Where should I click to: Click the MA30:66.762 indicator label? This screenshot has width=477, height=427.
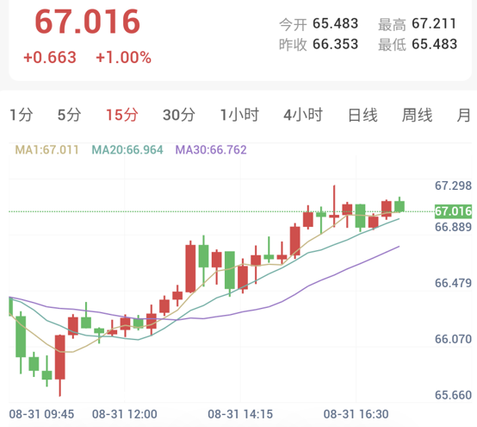point(211,150)
